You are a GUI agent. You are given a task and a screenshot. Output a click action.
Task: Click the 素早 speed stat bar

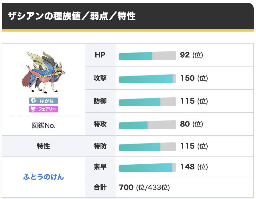(x=147, y=167)
